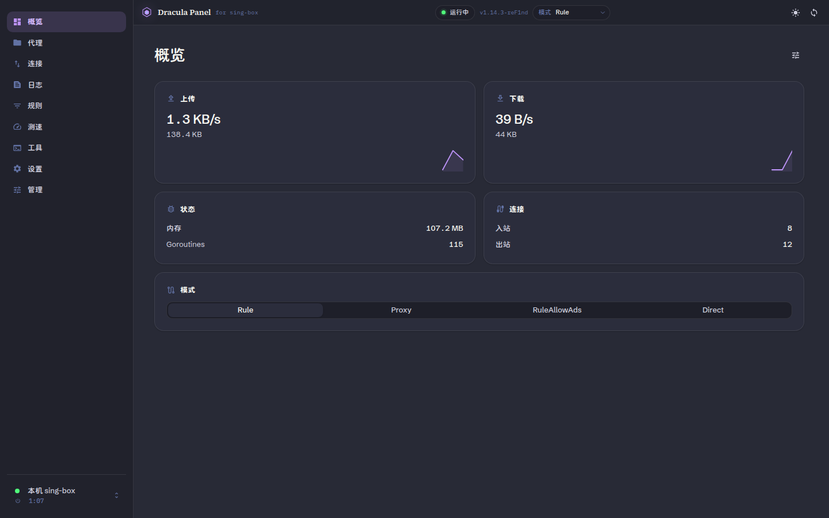Switch mode to RuleAllowAds
Screen dimensions: 829x518
pyautogui.click(x=557, y=310)
